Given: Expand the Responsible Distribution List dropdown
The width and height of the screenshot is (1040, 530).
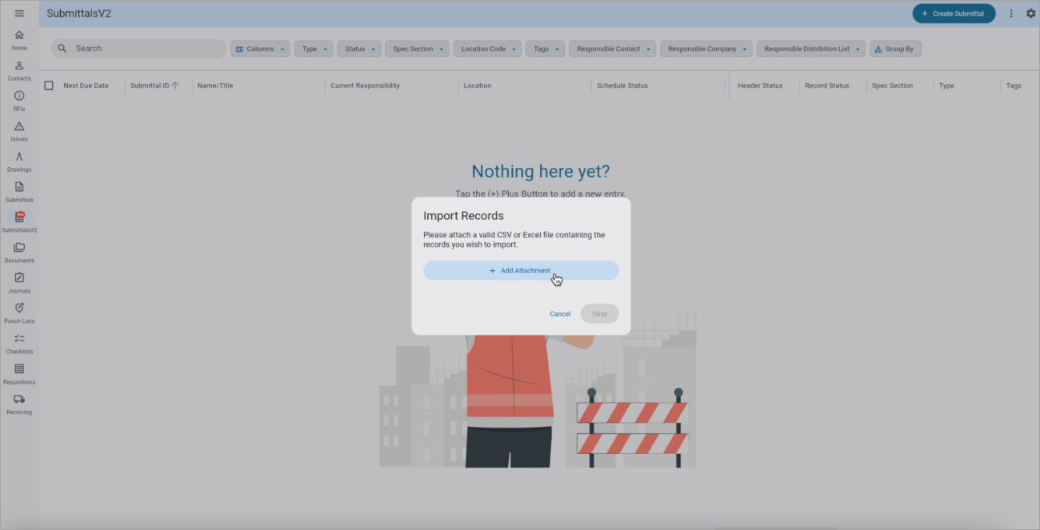Looking at the screenshot, I should point(811,49).
